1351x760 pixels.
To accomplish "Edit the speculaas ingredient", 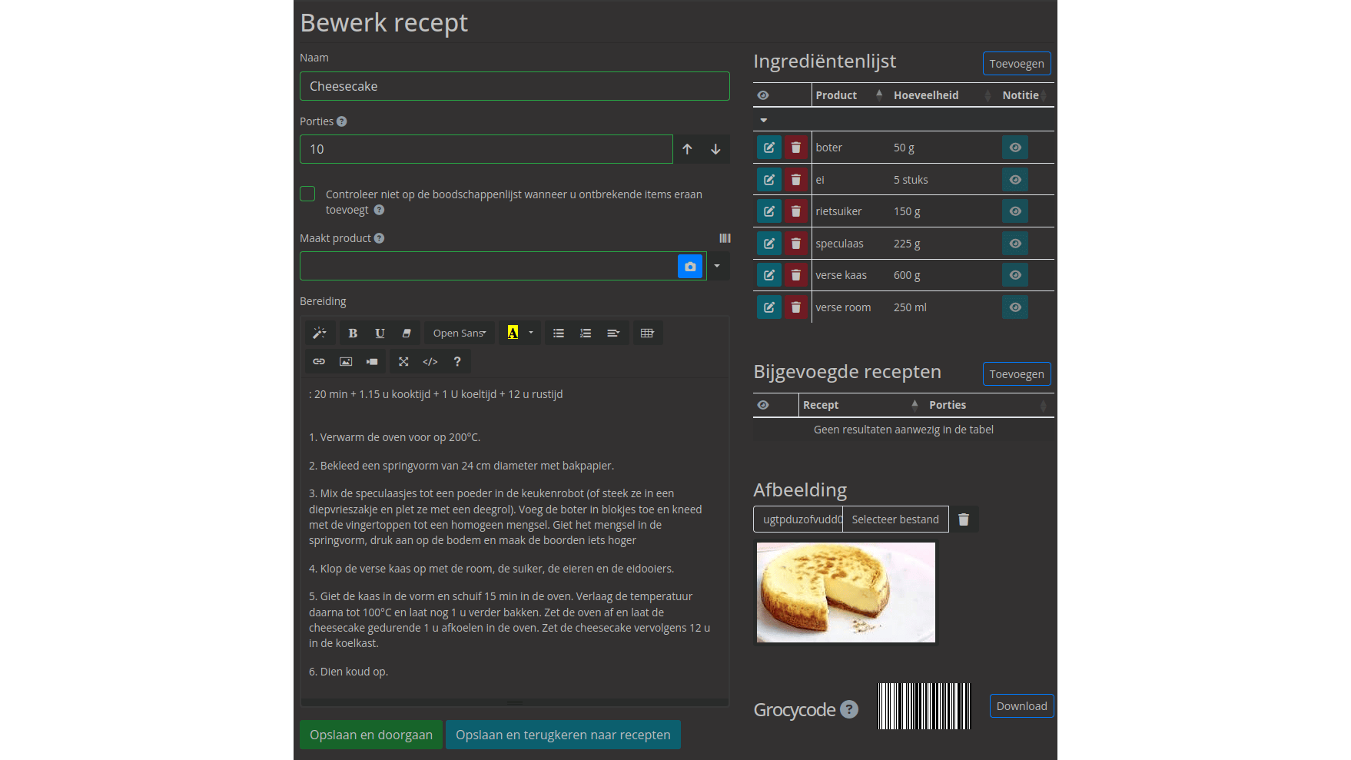I will 769,244.
